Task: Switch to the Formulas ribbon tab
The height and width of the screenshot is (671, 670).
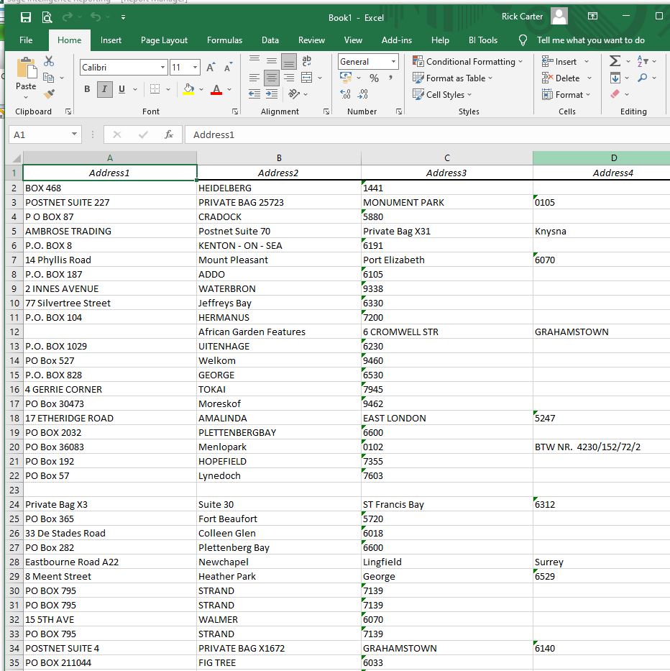Action: coord(224,40)
